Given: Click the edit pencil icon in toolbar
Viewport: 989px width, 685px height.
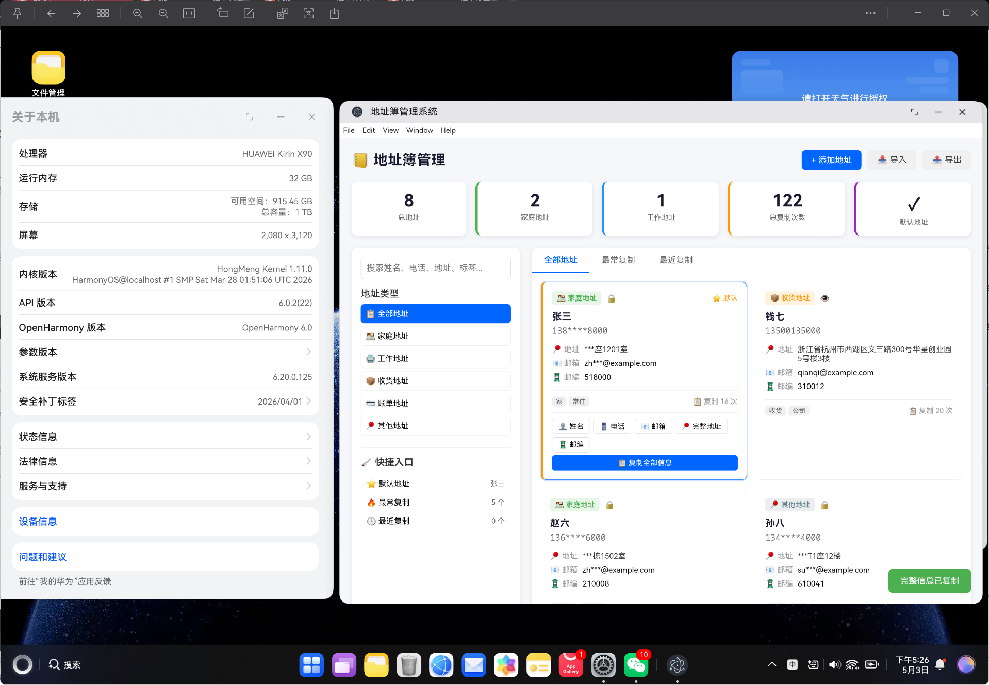Looking at the screenshot, I should 249,13.
